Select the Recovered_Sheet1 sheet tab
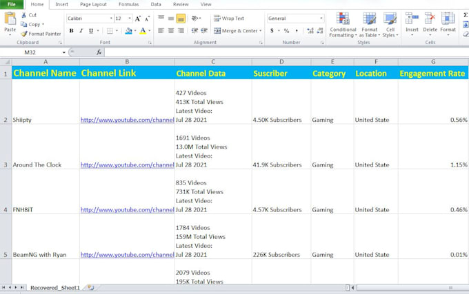 [x=55, y=288]
